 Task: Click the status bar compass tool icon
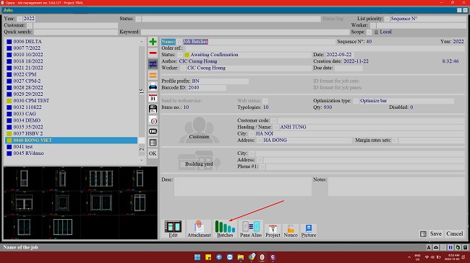tap(429, 247)
